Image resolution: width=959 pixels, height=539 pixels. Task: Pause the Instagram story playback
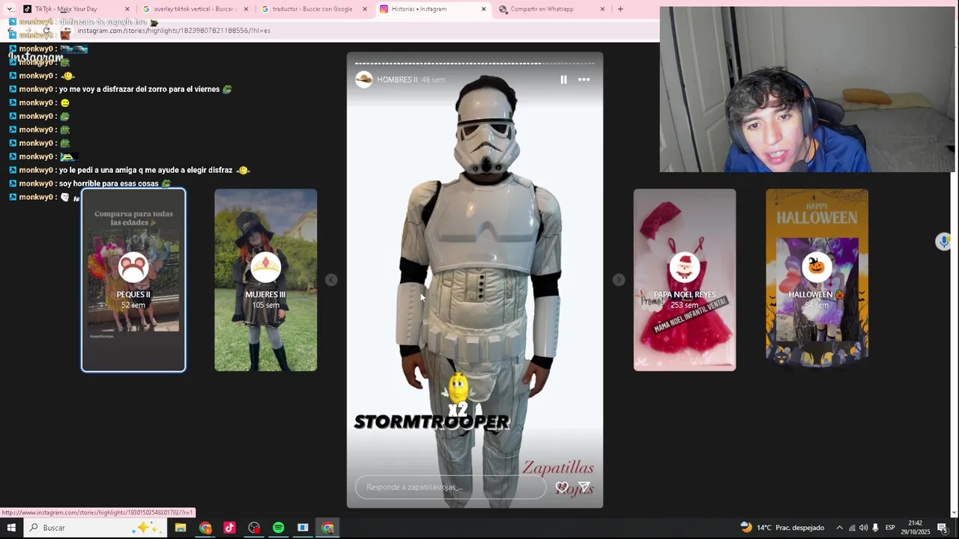(563, 79)
